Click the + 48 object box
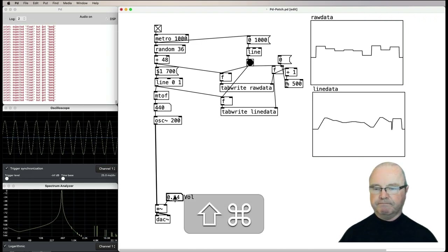The image size is (448, 252). click(x=162, y=60)
